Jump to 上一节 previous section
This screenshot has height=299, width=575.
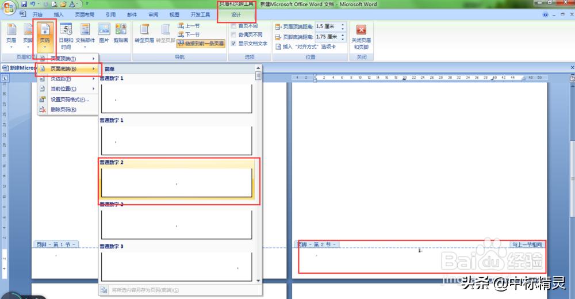[189, 26]
